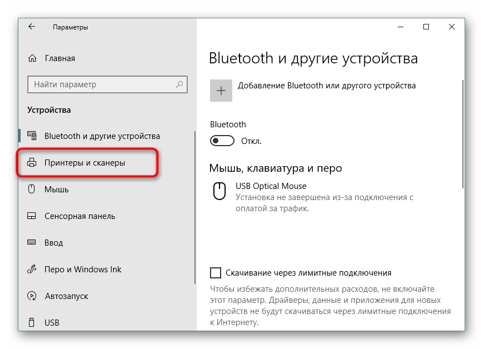Click the Откл. Bluetooth toggle
Image resolution: width=483 pixels, height=349 pixels.
click(x=222, y=141)
